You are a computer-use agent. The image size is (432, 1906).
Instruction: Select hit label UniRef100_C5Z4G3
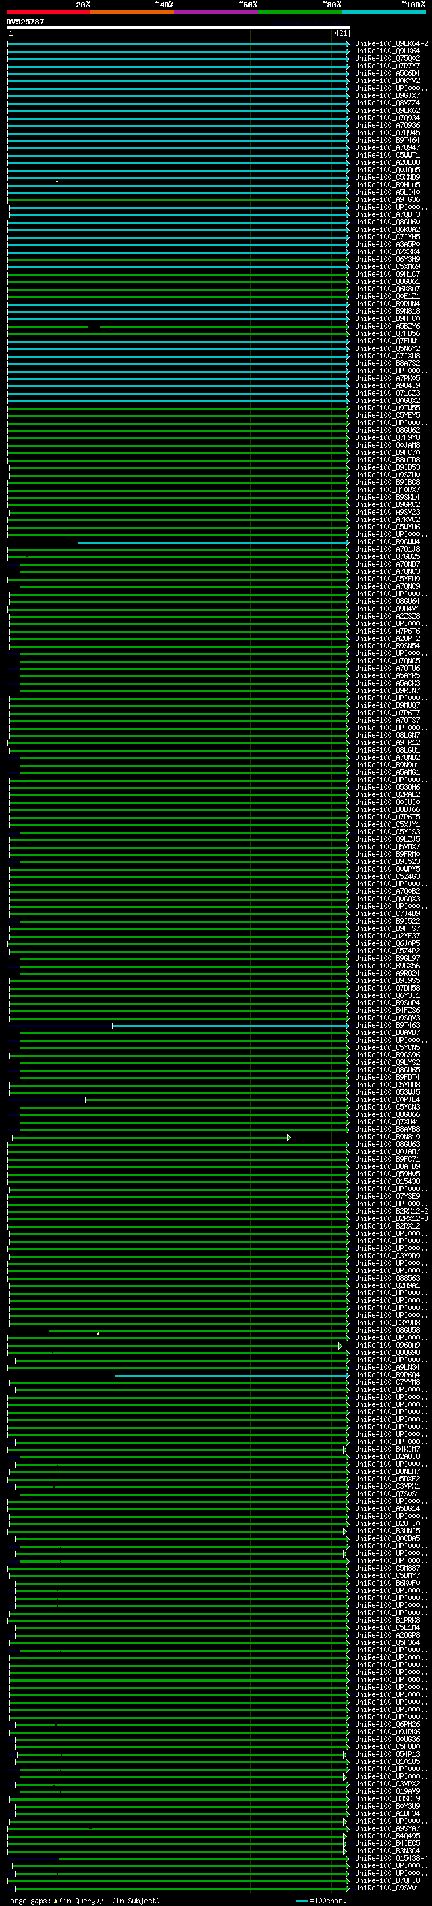point(387,876)
